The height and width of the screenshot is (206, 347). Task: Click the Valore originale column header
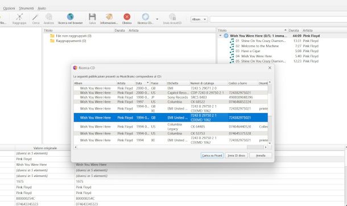[x=45, y=148]
